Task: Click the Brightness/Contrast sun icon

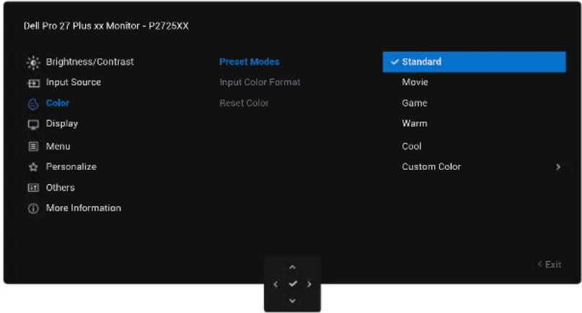Action: point(33,63)
